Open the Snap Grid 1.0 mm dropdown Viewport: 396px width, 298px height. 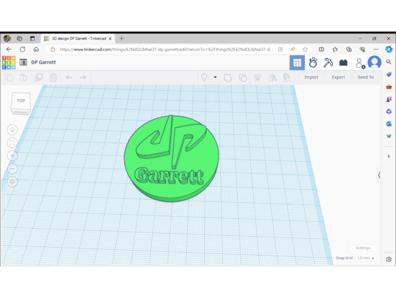(366, 258)
